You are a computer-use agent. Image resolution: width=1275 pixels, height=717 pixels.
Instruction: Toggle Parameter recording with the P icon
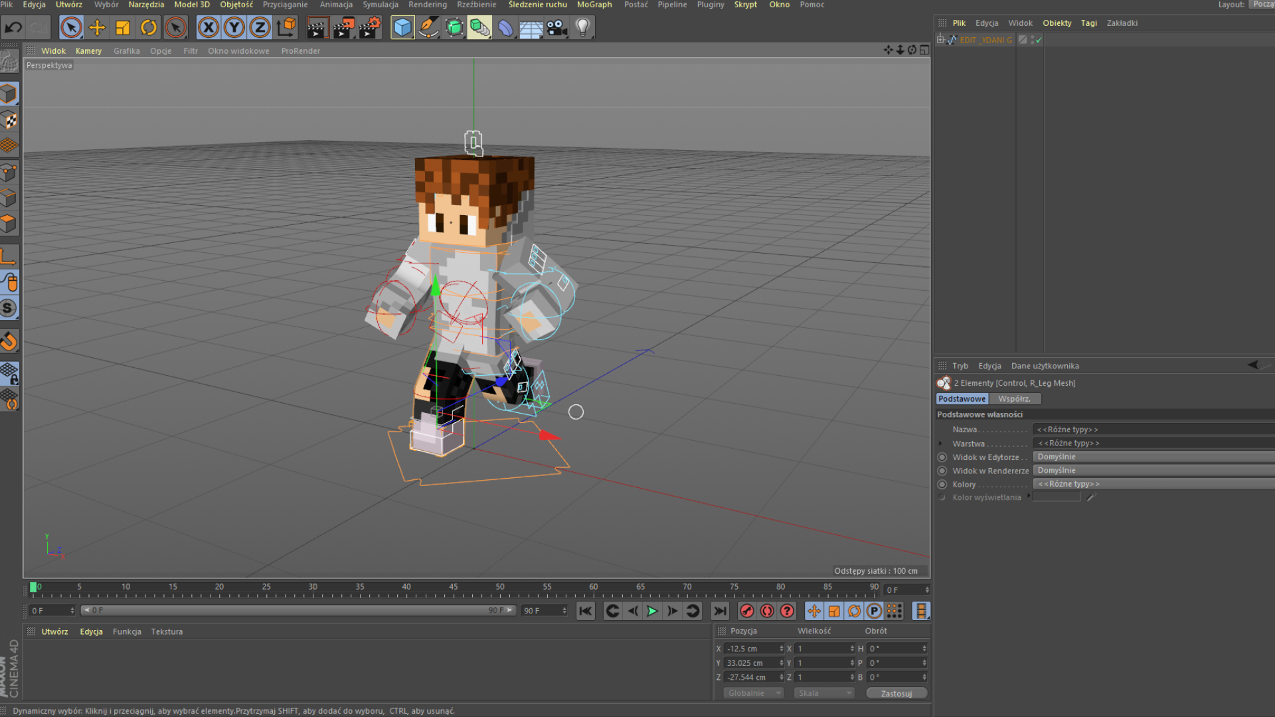[x=875, y=611]
